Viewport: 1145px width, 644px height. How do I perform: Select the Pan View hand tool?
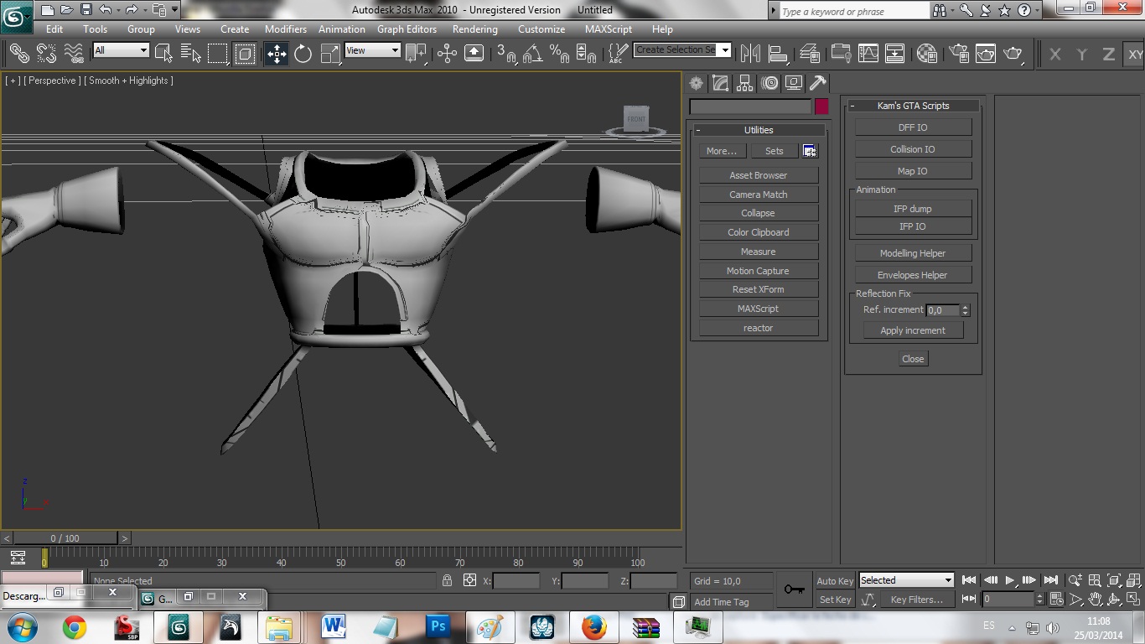tap(1096, 600)
